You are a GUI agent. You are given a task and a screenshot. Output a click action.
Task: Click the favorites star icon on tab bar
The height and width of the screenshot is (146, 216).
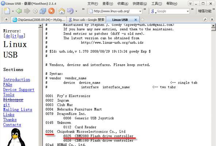6,20
